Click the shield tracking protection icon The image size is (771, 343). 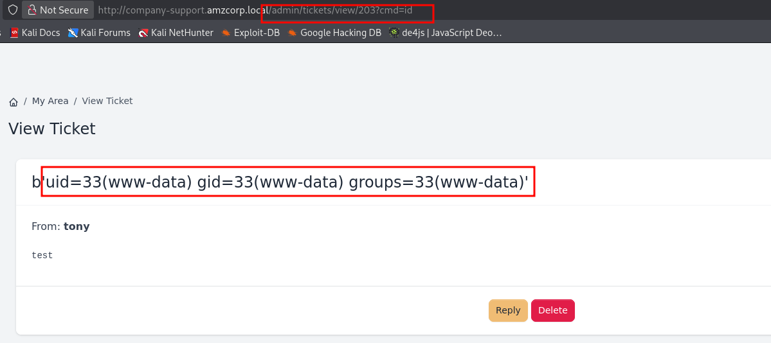point(13,10)
